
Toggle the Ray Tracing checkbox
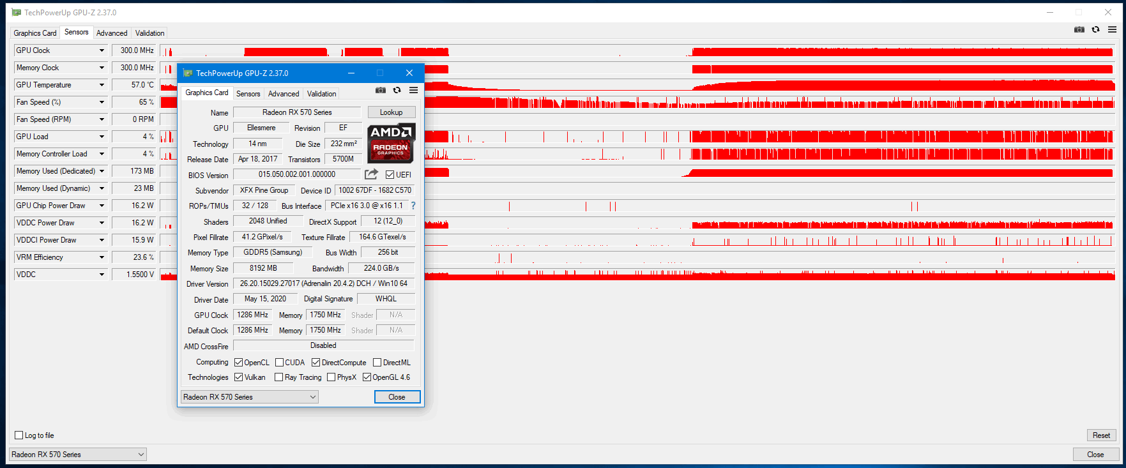click(x=278, y=377)
